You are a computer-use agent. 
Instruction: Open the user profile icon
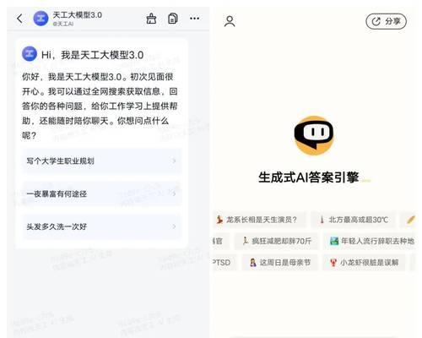coord(230,21)
